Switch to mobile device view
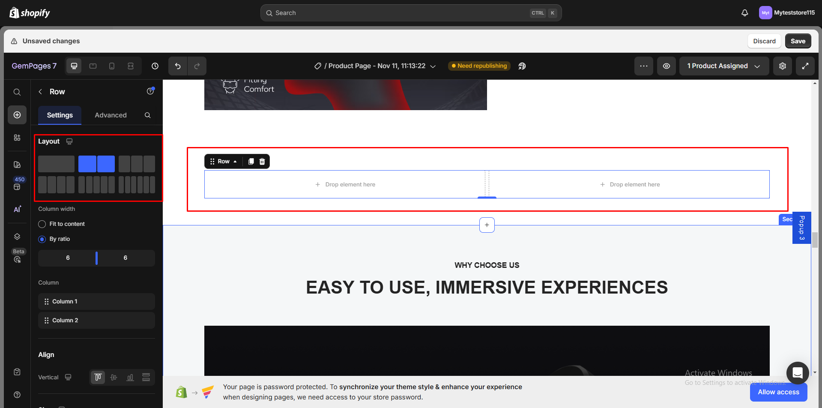Viewport: 822px width, 408px height. pyautogui.click(x=112, y=66)
